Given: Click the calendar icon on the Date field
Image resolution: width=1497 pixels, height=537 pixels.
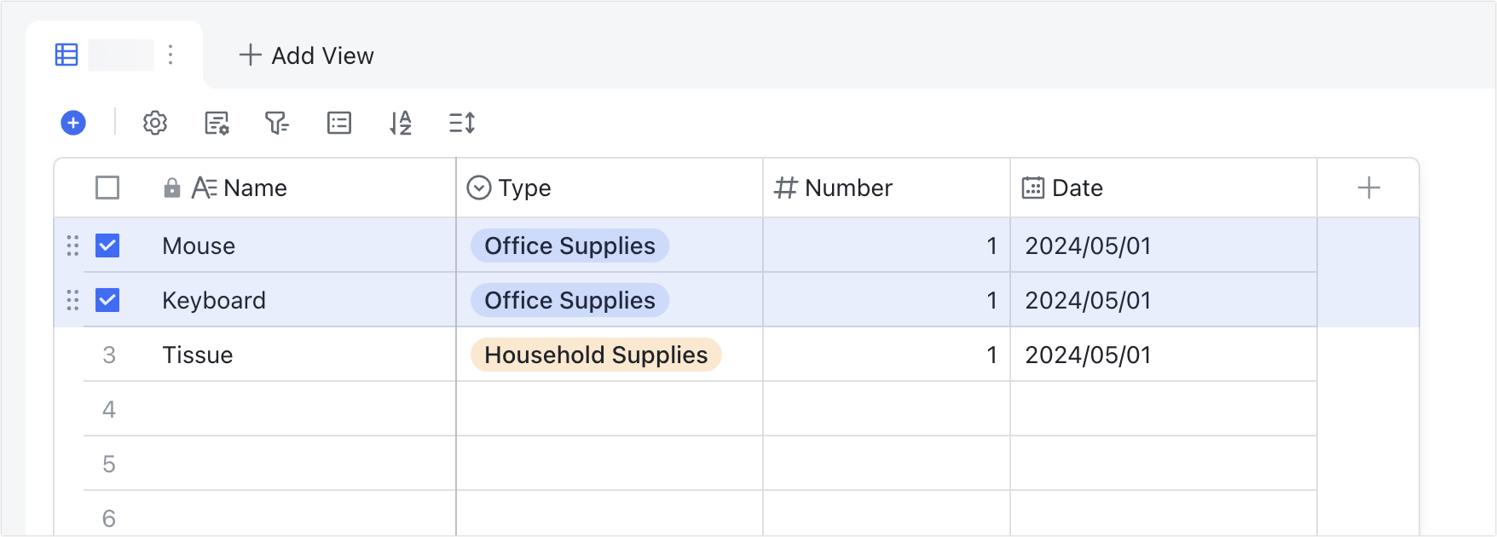Looking at the screenshot, I should (x=1032, y=188).
